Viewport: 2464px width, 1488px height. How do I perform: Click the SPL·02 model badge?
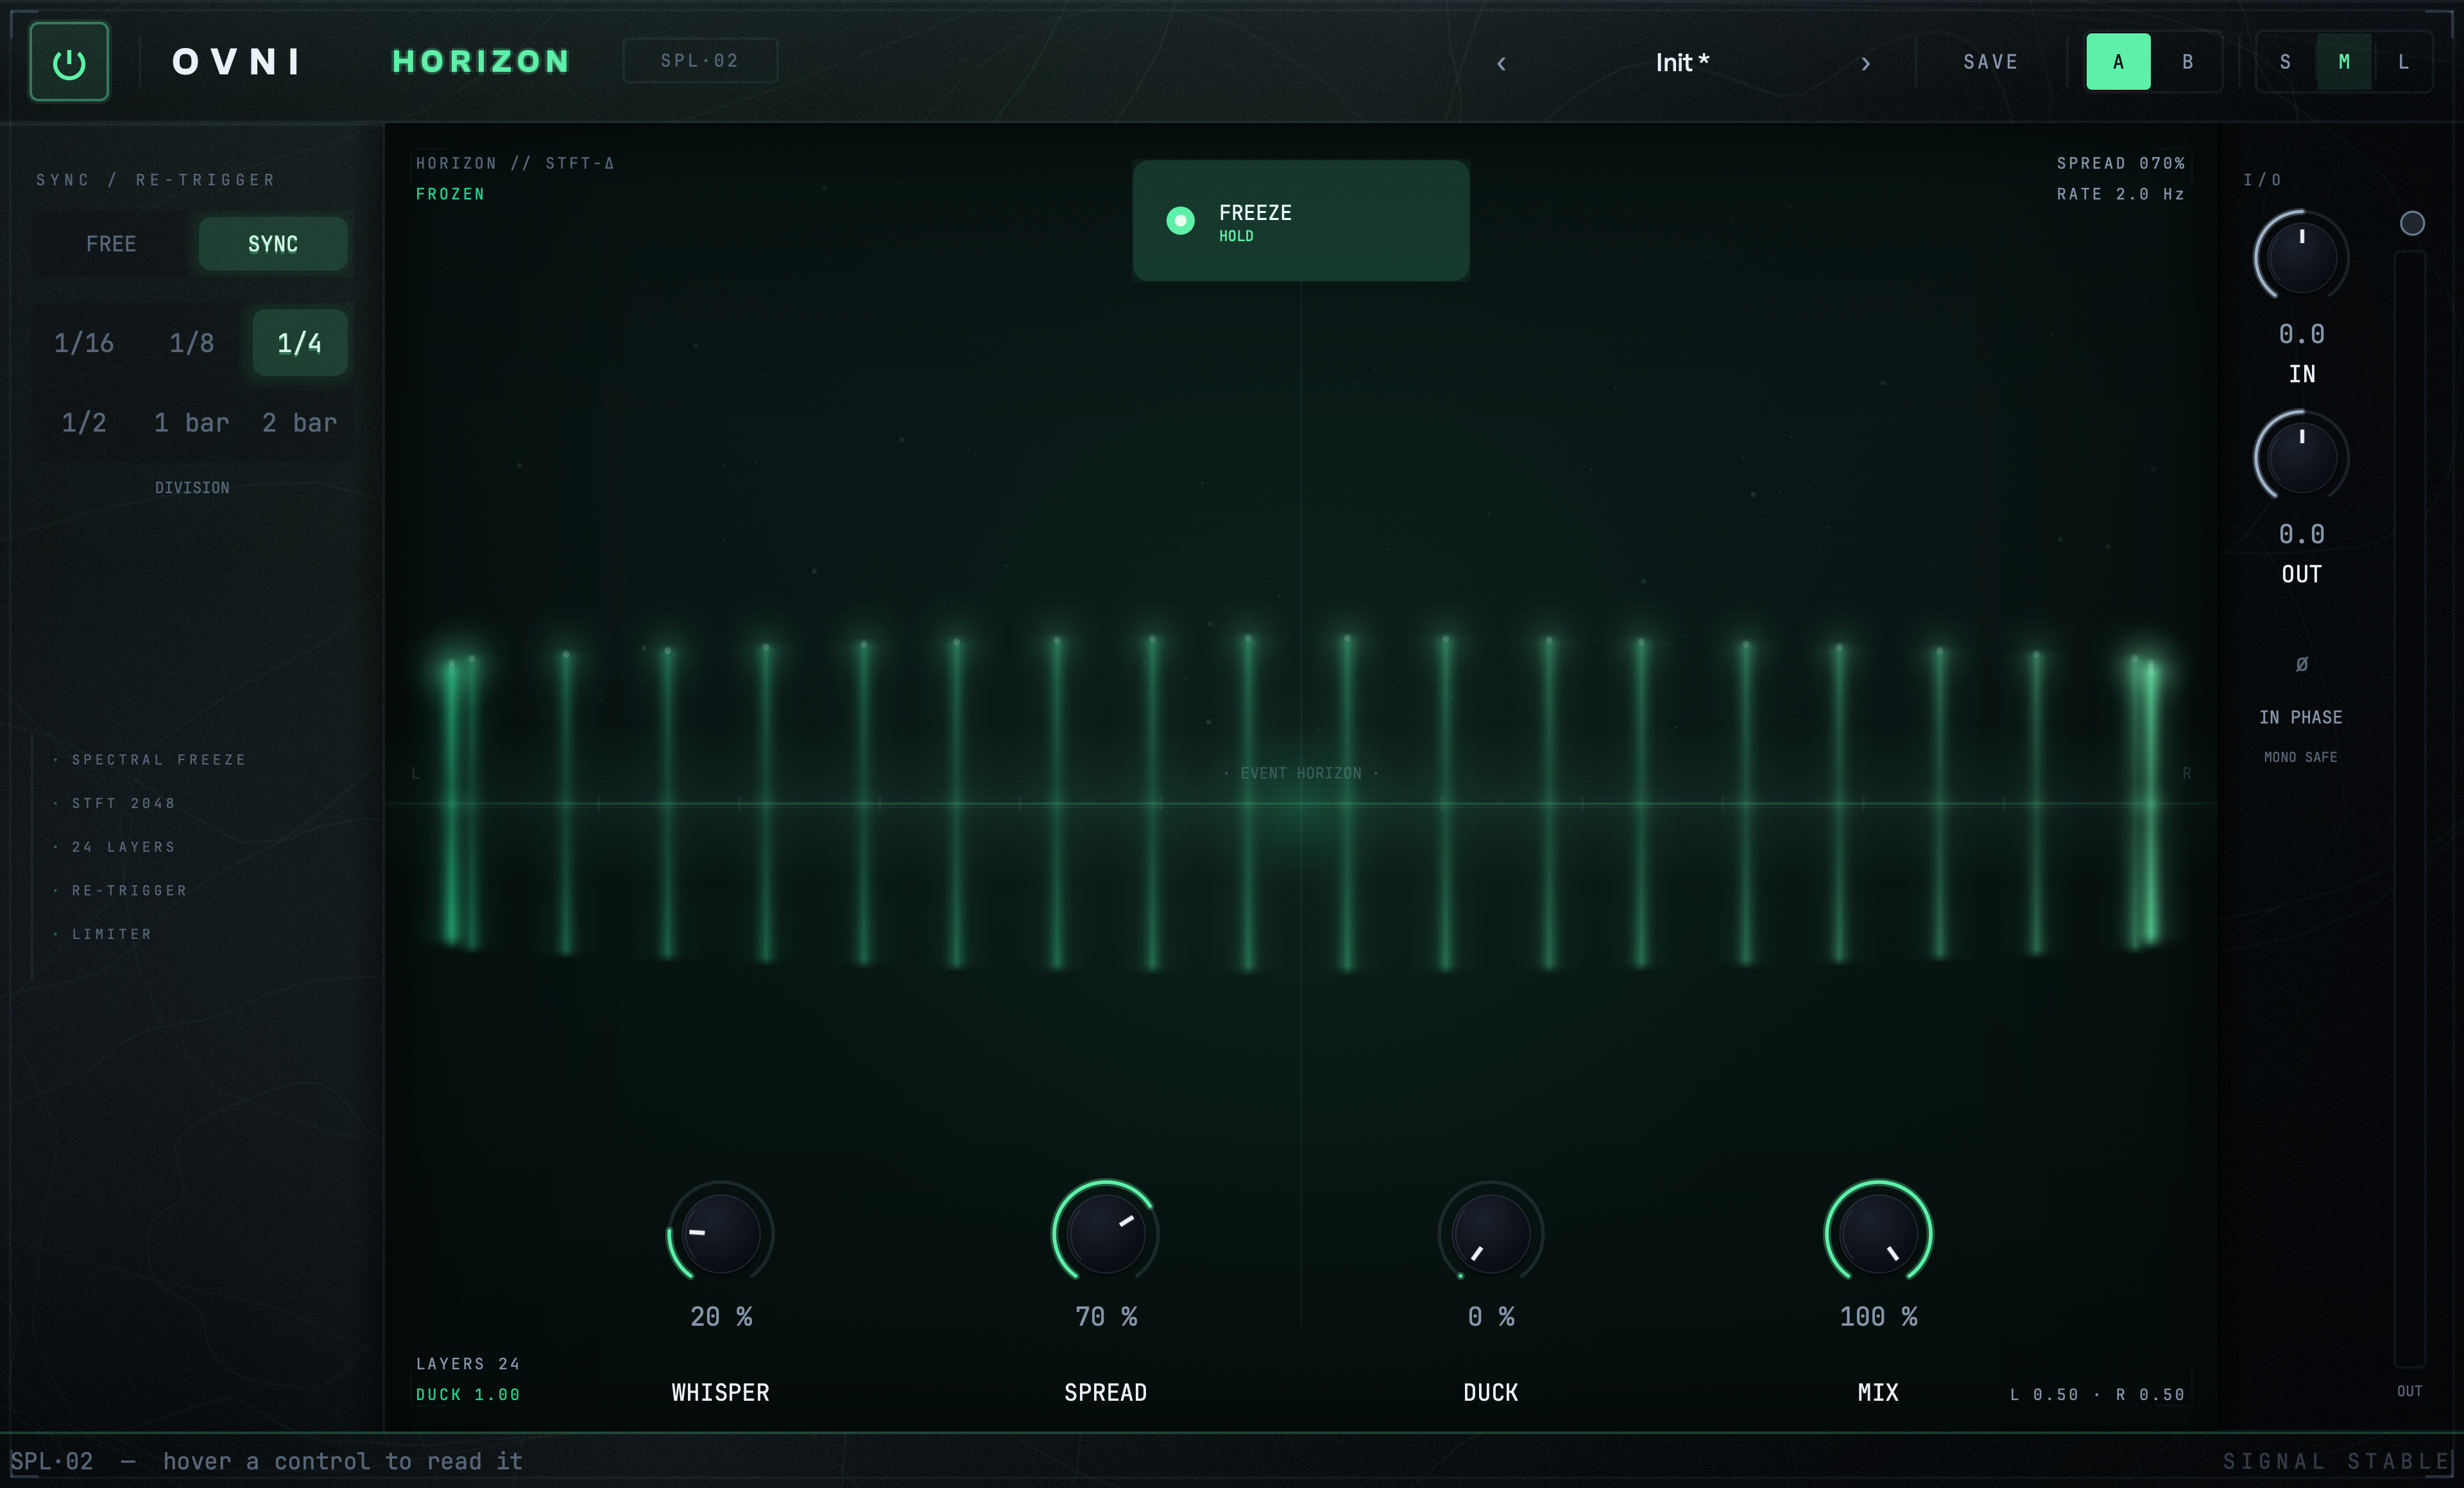700,60
